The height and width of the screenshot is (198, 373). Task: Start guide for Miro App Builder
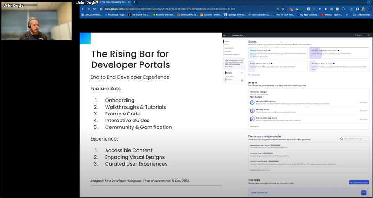pyautogui.click(x=364, y=111)
